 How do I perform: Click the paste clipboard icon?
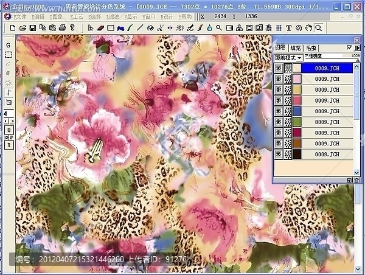point(52,28)
